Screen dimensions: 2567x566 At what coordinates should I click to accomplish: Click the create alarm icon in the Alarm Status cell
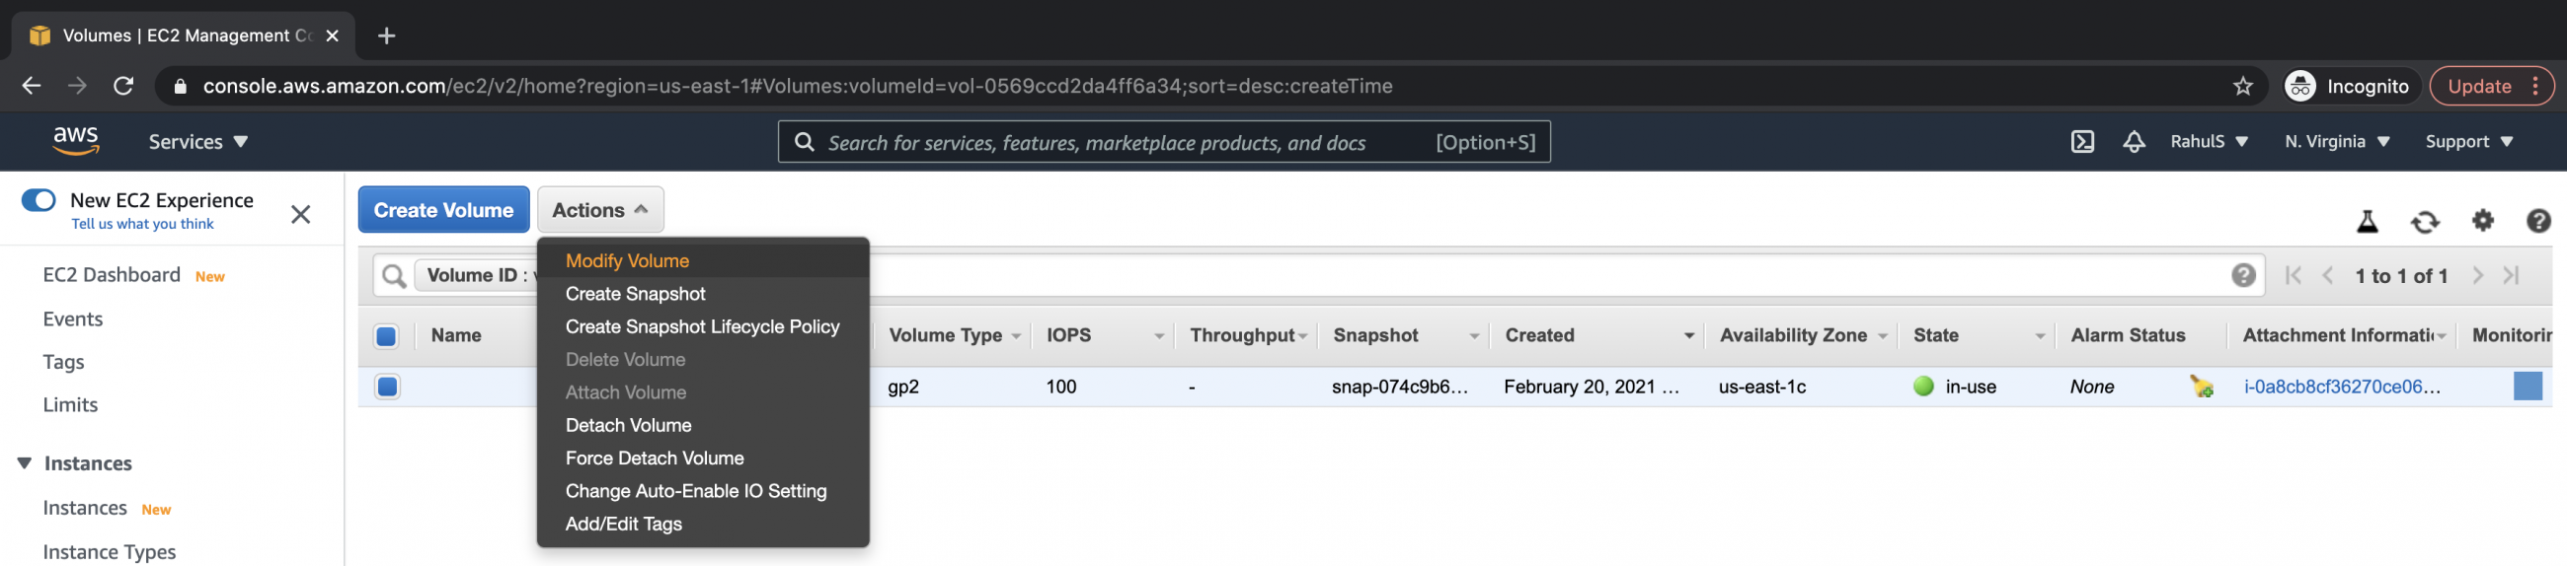click(2202, 386)
